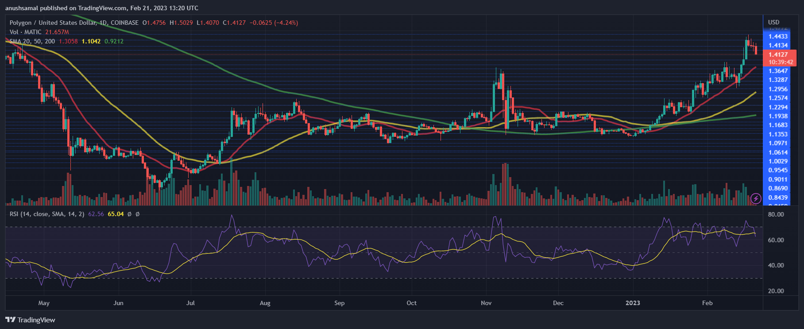Click the 1.0029 price axis label
804x329 pixels.
778,162
